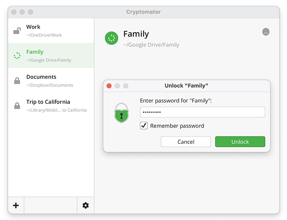Uncheck the Remember password checkbox
287x220 pixels.
coord(144,125)
